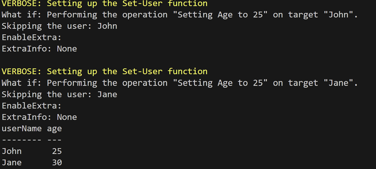Click the "userName" column header
The width and height of the screenshot is (376, 169).
[x=22, y=128]
